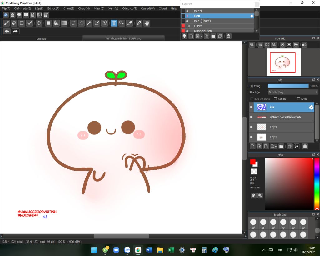Open the Tệp(F) menu
The image size is (320, 256).
point(6,8)
